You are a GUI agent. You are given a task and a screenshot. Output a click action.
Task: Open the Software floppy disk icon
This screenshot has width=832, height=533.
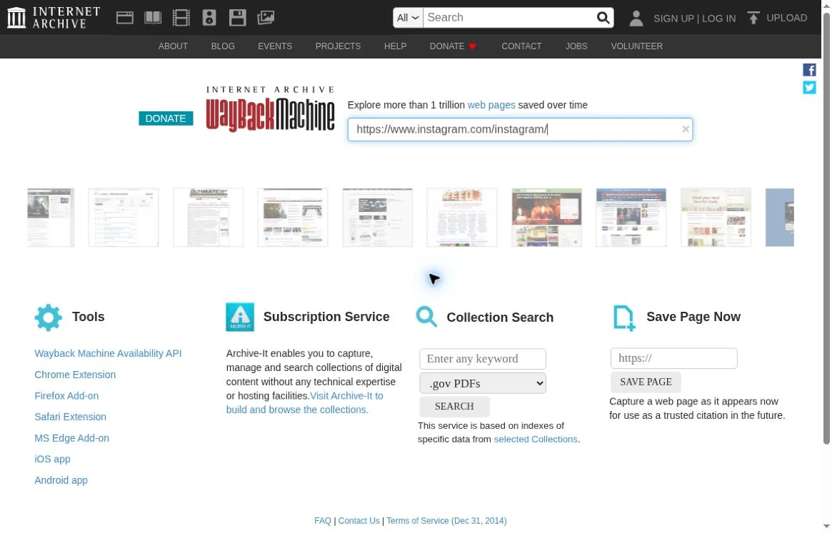pos(237,18)
